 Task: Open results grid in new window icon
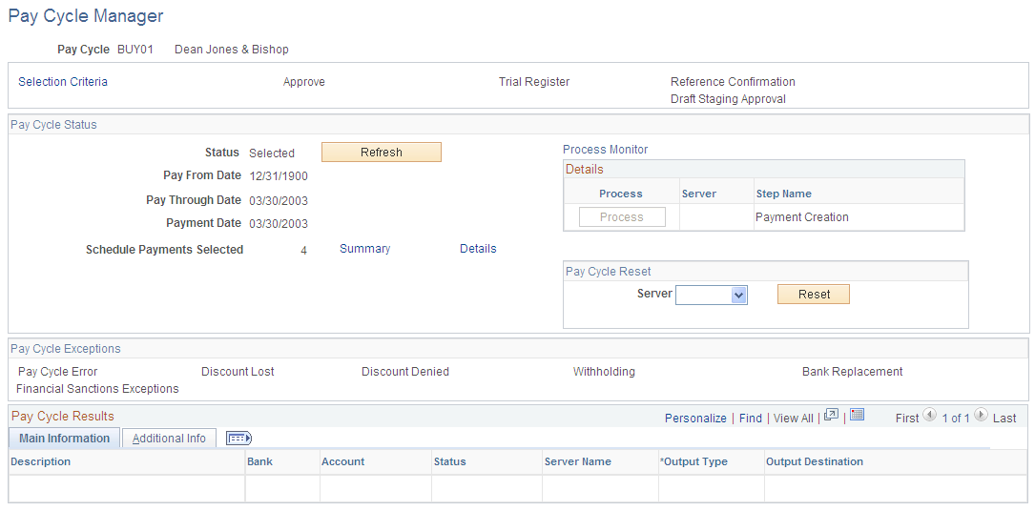click(x=832, y=415)
